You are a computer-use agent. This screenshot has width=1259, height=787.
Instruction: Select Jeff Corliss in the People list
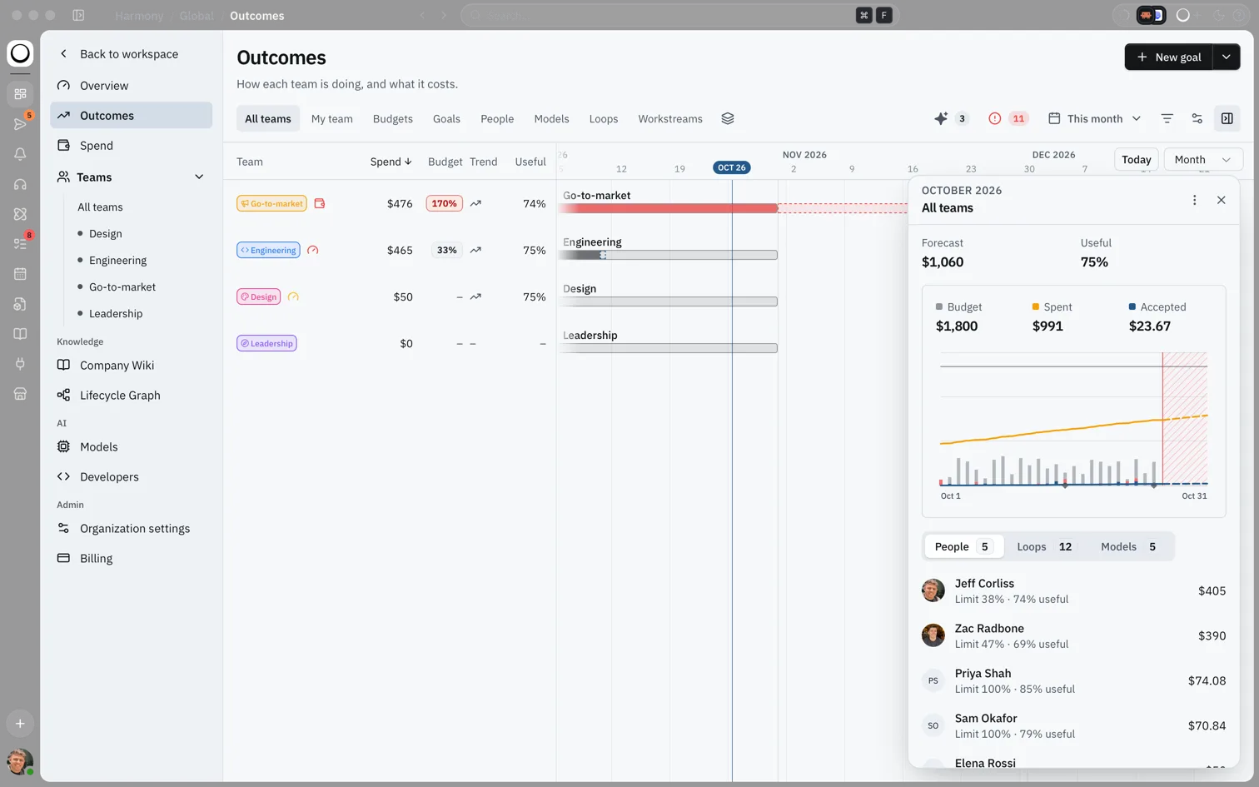pos(1073,591)
